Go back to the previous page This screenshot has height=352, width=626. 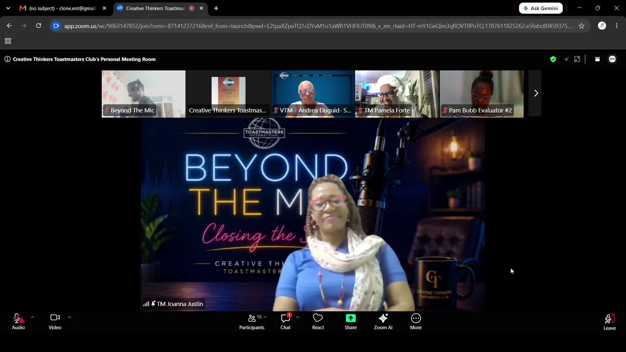point(9,26)
